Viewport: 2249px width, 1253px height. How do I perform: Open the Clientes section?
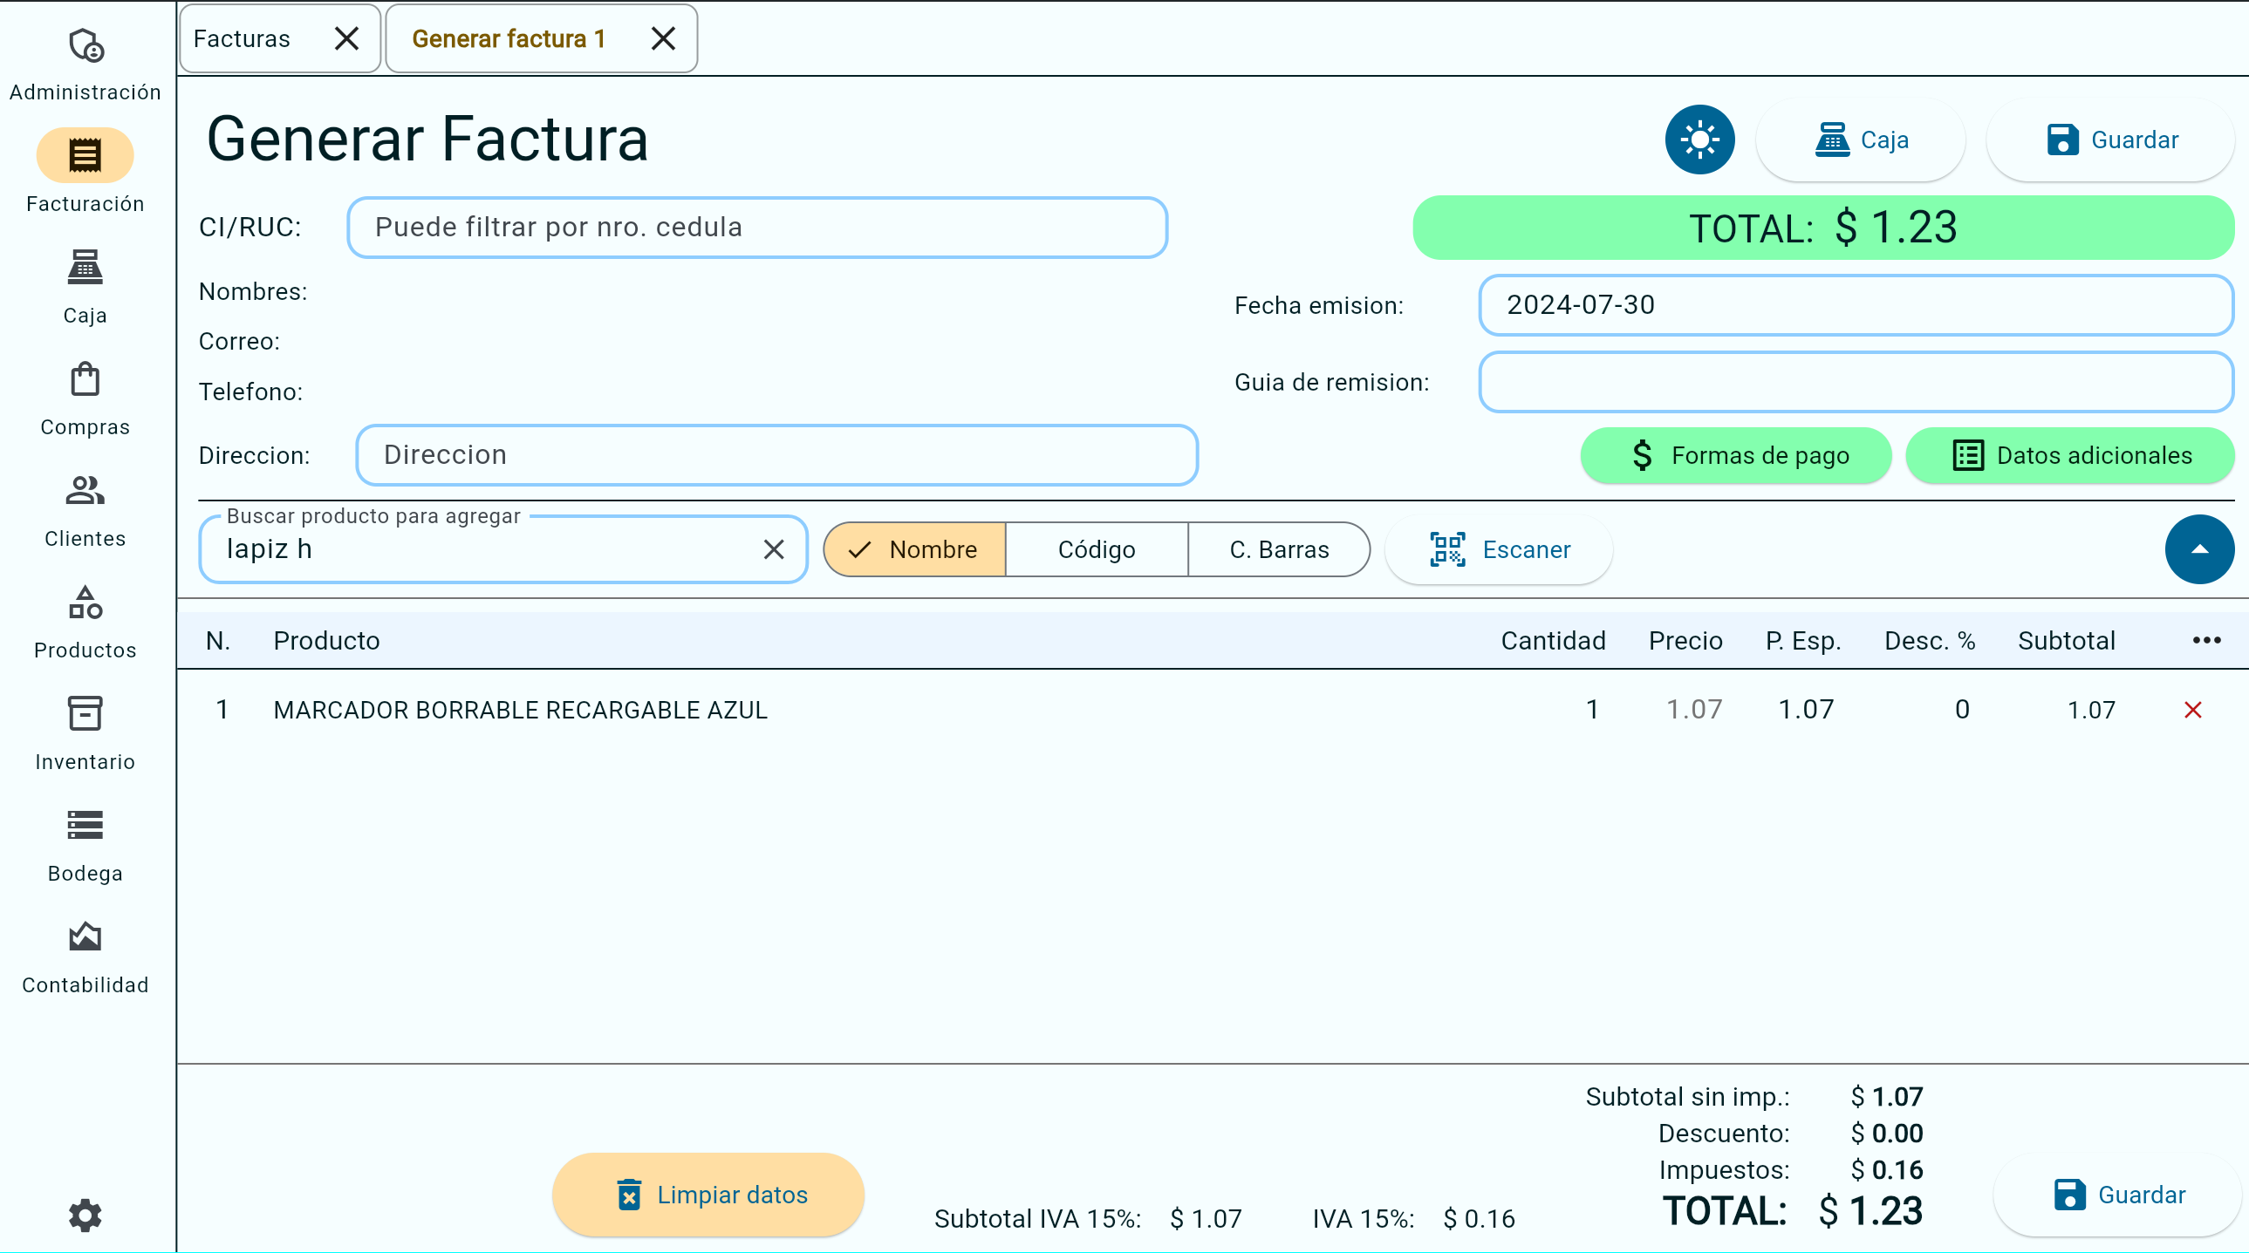[x=85, y=492]
